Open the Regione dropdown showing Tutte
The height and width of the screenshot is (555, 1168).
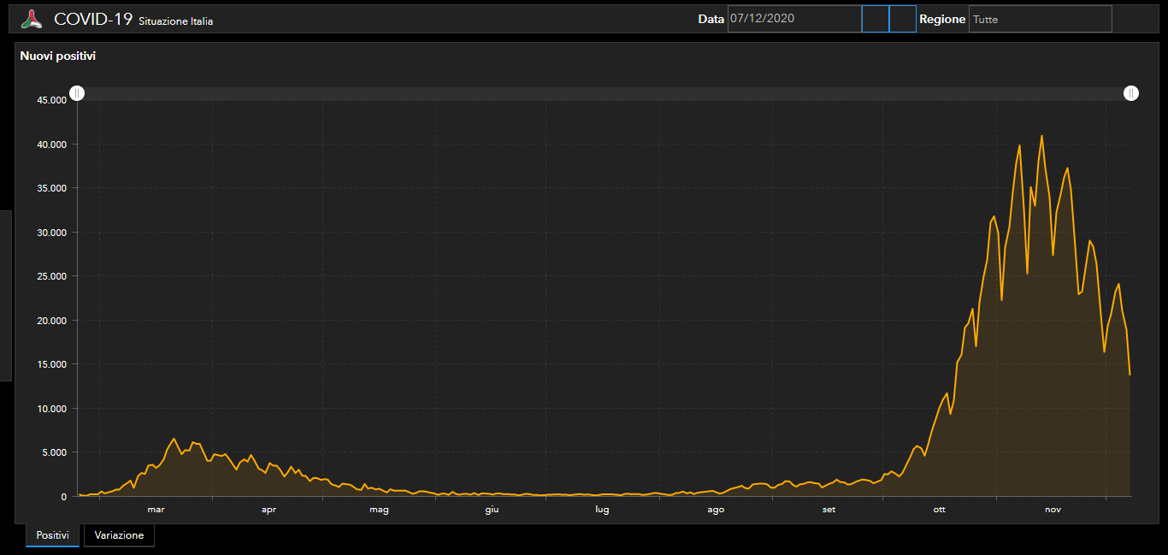tap(1040, 19)
